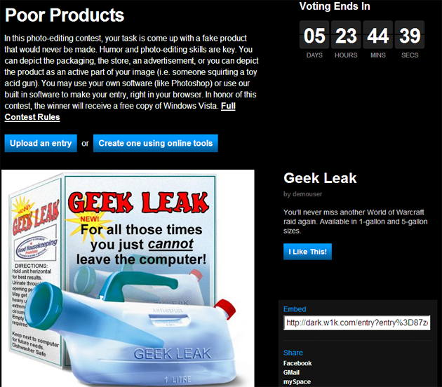Click the 05 days countdown tile
Viewport: 442px width, 387px height.
(314, 35)
